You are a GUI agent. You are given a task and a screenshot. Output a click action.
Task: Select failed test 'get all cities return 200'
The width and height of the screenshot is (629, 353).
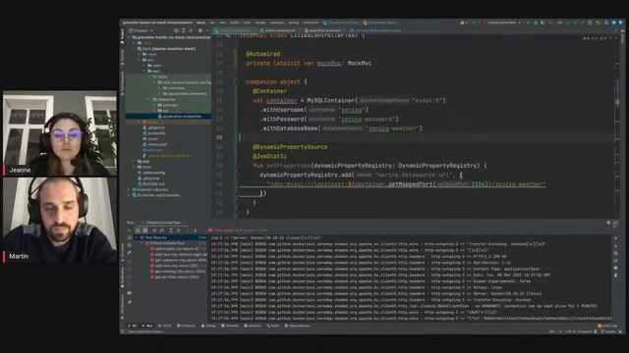(x=174, y=277)
